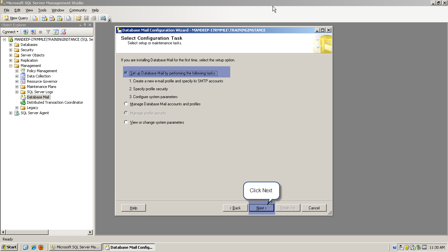Click Object Explorer scroll left arrow

(x=4, y=232)
